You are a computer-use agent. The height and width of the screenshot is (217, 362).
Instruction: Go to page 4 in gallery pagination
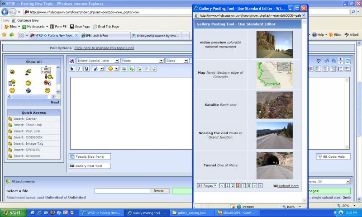coord(243,185)
